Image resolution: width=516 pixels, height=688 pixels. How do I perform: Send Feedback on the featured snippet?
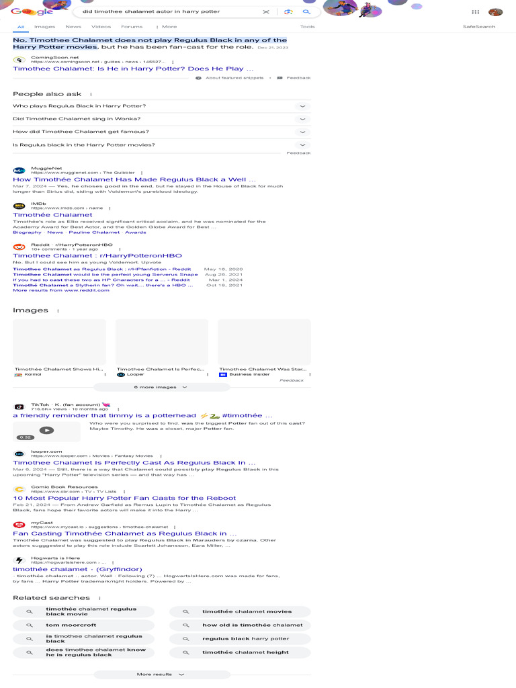click(x=294, y=78)
